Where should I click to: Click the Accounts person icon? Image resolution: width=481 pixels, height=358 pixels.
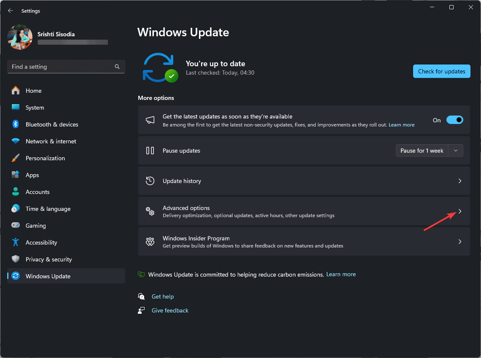[16, 192]
